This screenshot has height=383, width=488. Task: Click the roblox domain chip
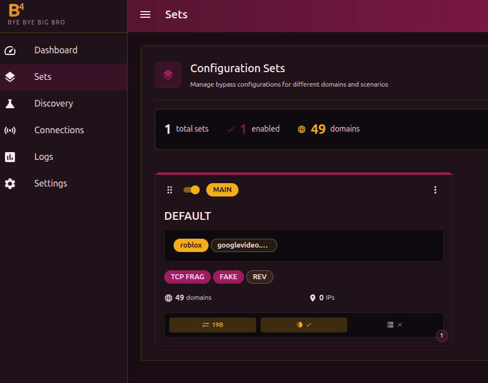tap(191, 245)
